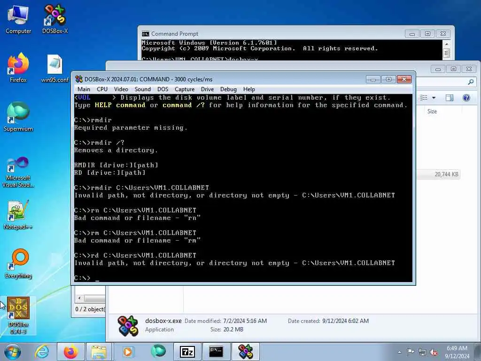Switch to DOSBox-X taskbar button
The image size is (481, 361).
[246, 352]
